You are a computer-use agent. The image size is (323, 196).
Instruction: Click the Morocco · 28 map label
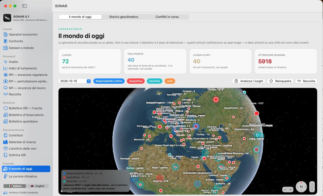coord(141,139)
